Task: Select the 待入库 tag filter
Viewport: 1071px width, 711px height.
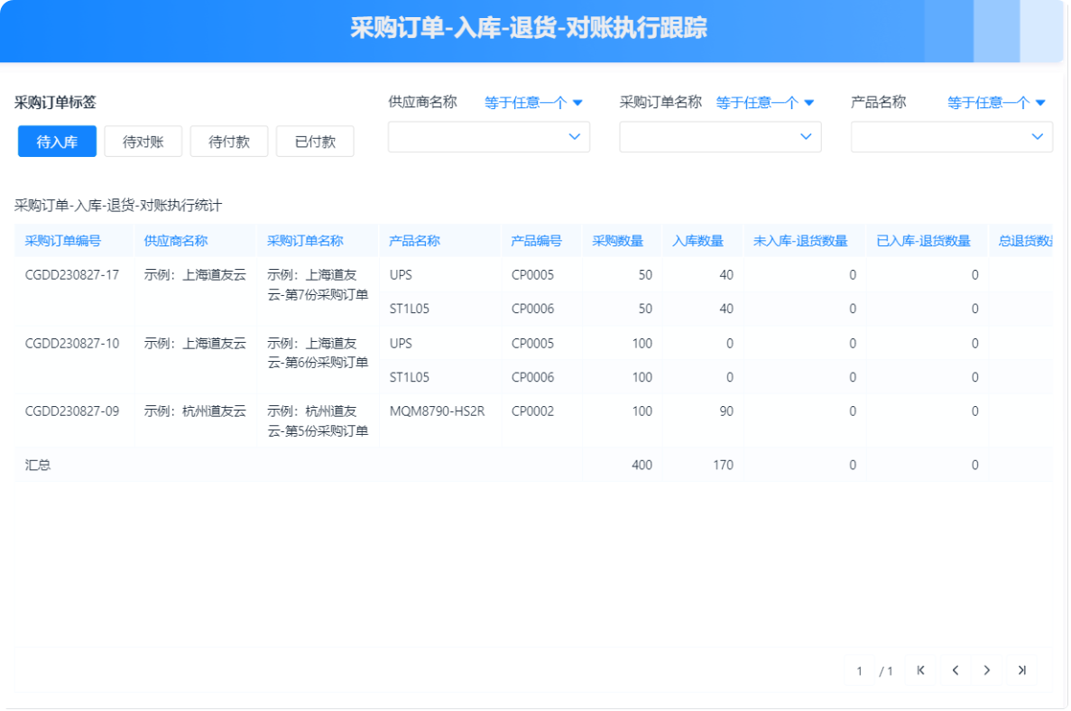Action: pos(57,142)
